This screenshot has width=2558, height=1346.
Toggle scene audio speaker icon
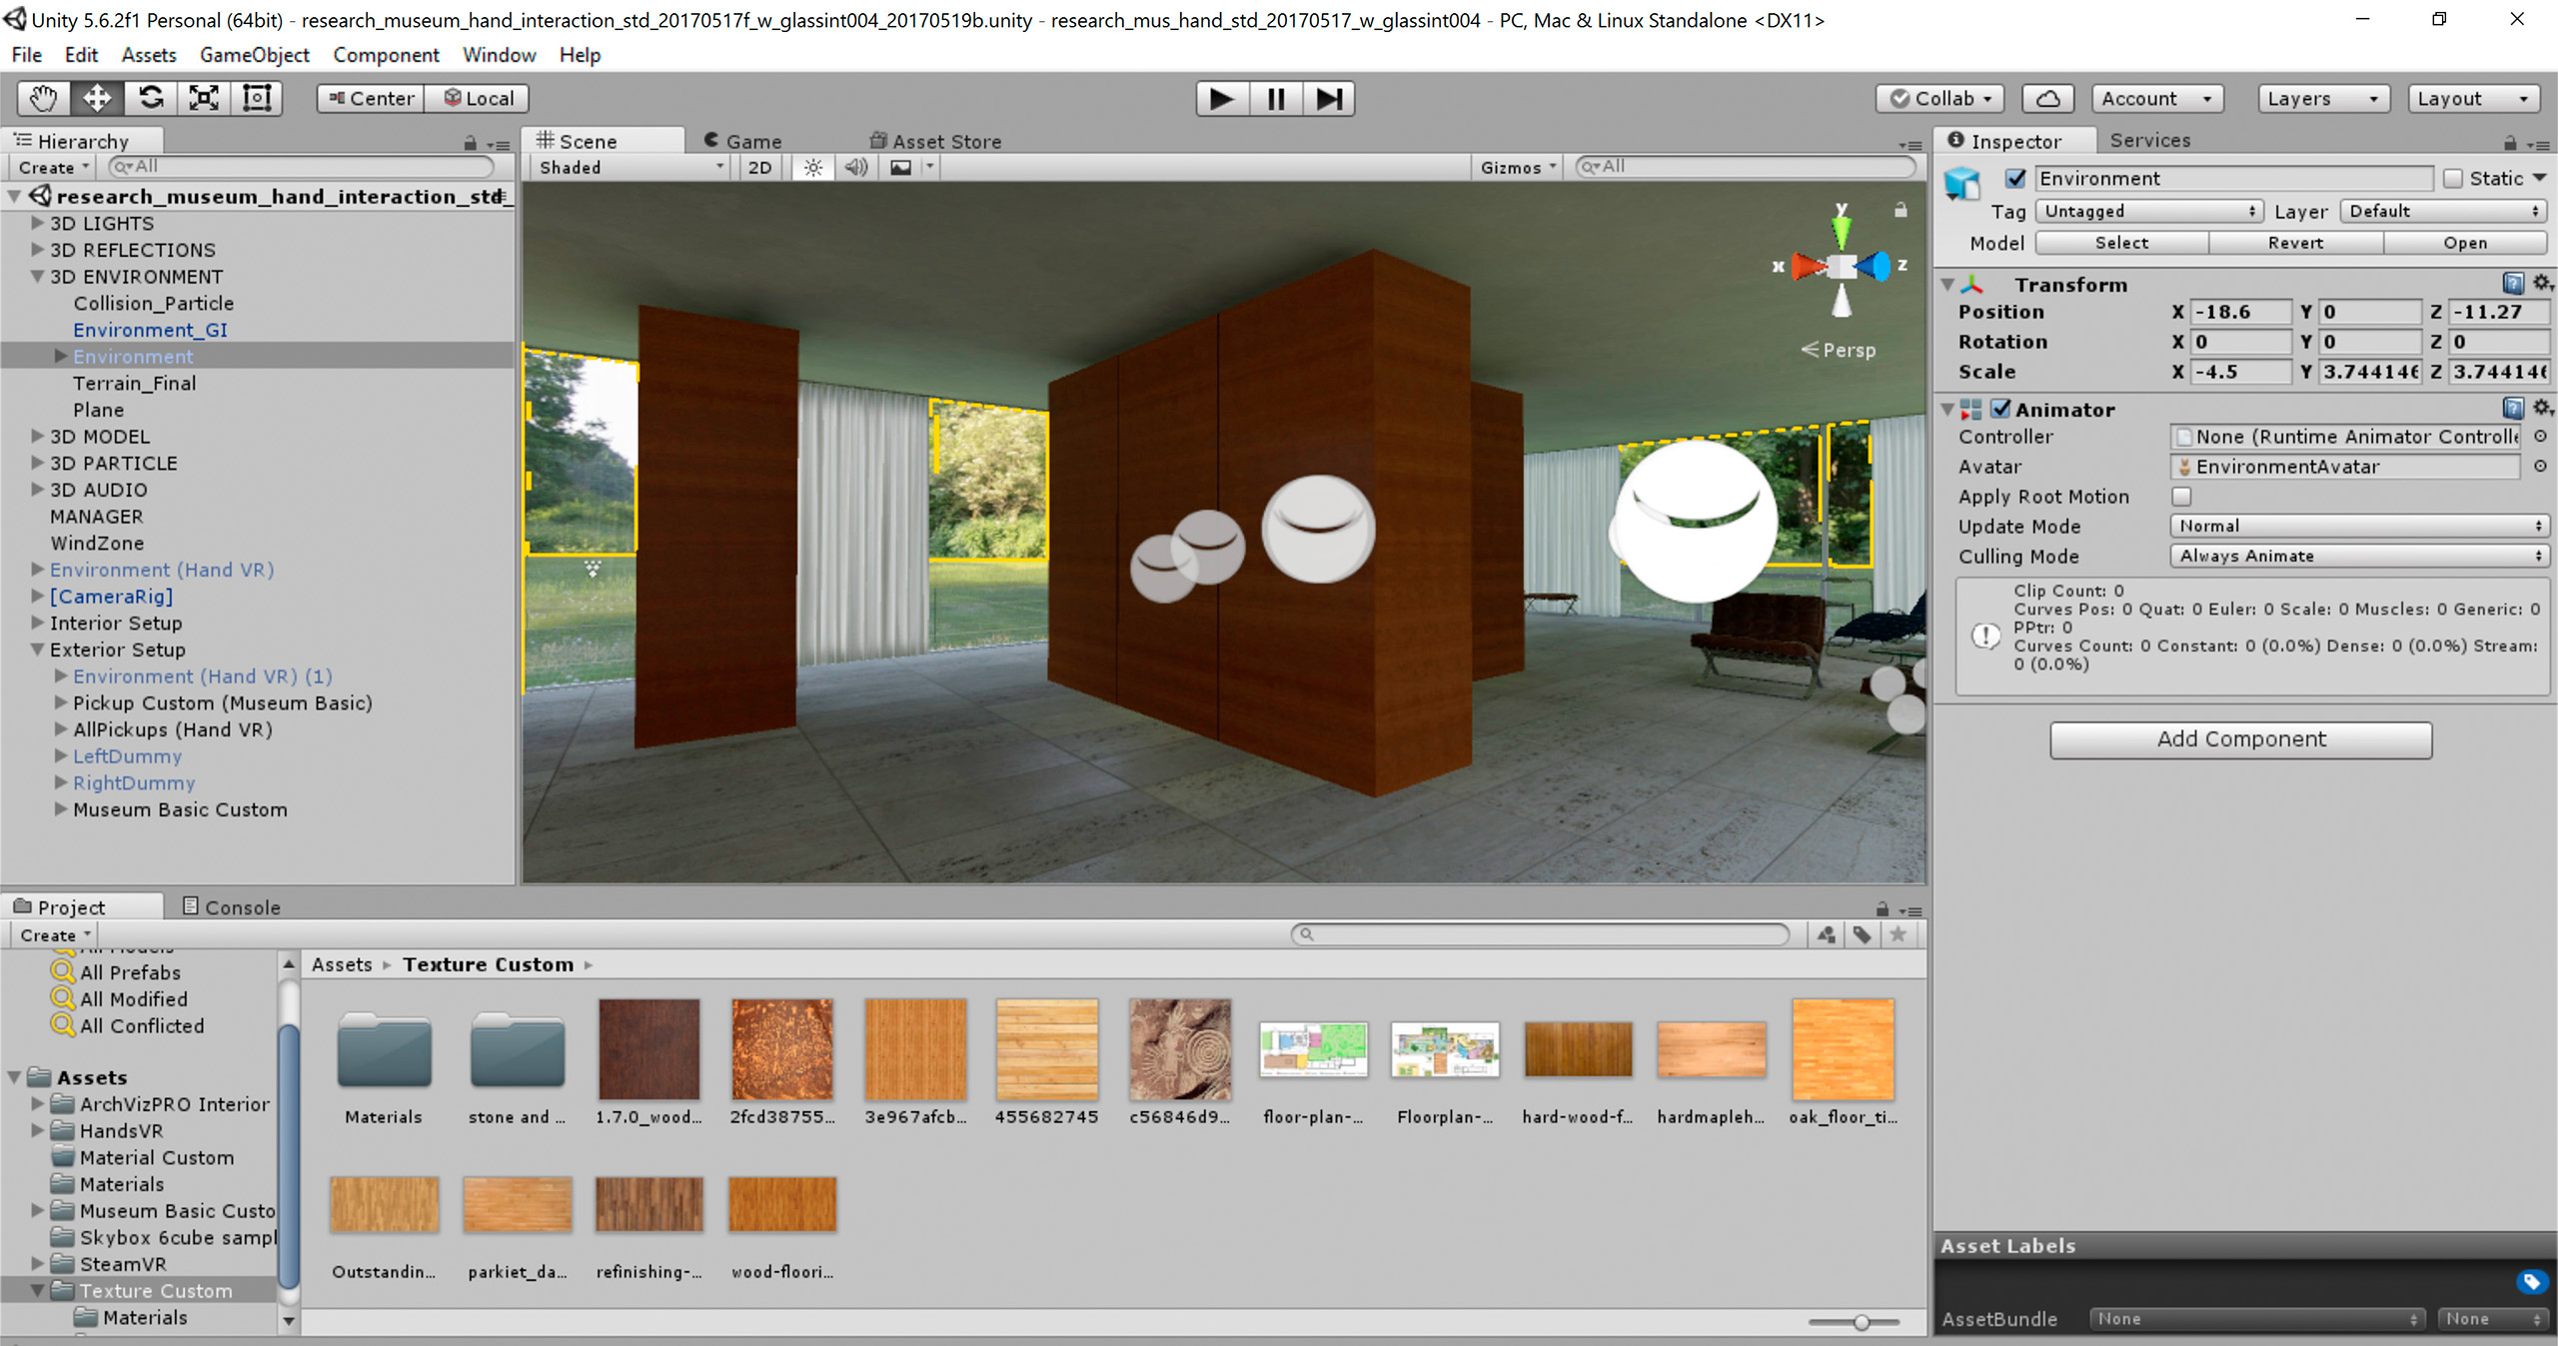(856, 167)
